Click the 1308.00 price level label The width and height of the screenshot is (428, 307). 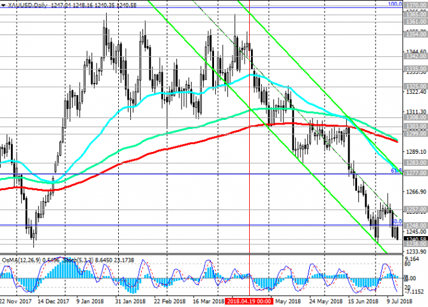[x=415, y=117]
